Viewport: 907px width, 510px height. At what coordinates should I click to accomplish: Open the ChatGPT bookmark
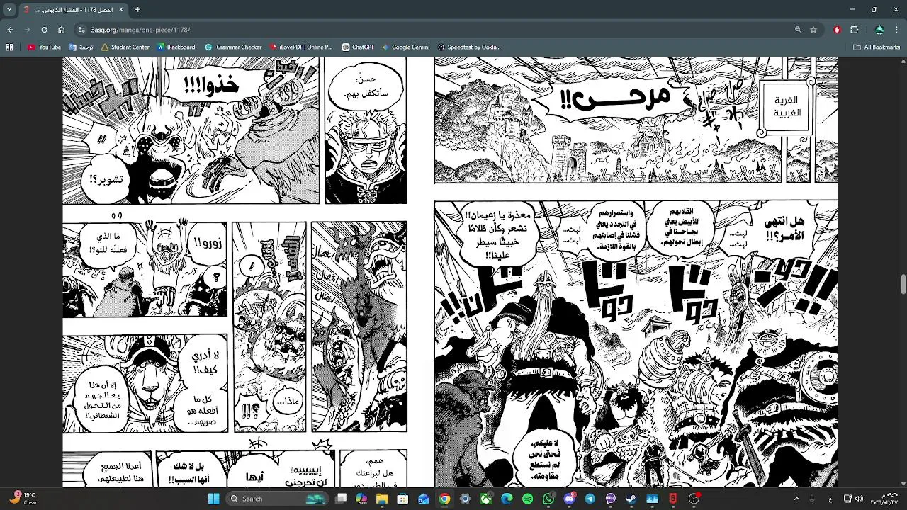(358, 47)
